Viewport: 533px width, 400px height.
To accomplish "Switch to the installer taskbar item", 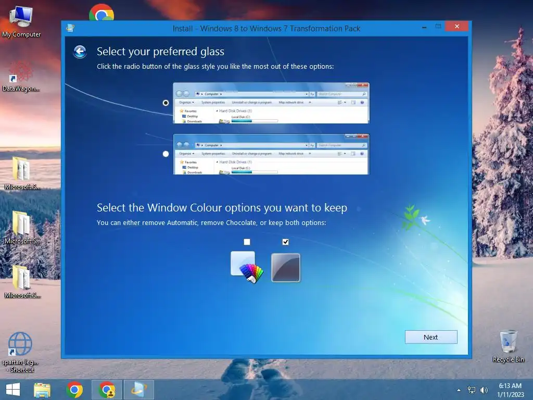I will point(139,390).
